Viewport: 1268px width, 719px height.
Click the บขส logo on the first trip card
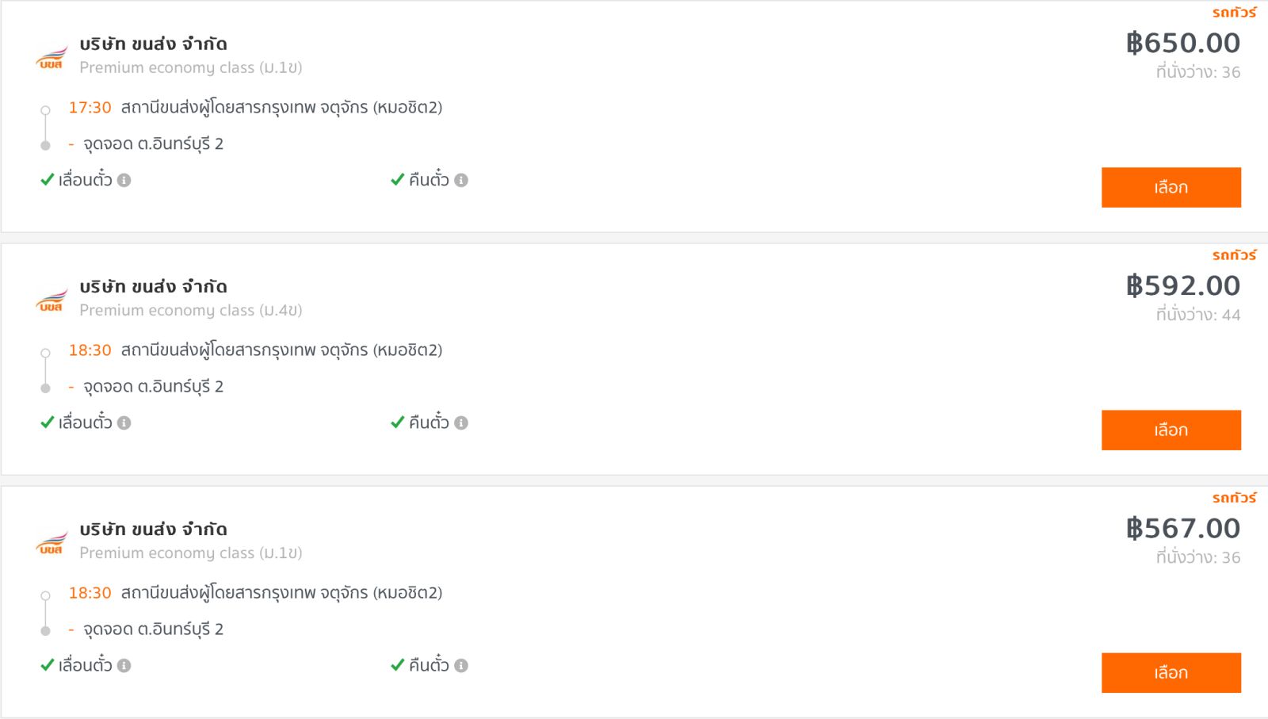coord(52,57)
